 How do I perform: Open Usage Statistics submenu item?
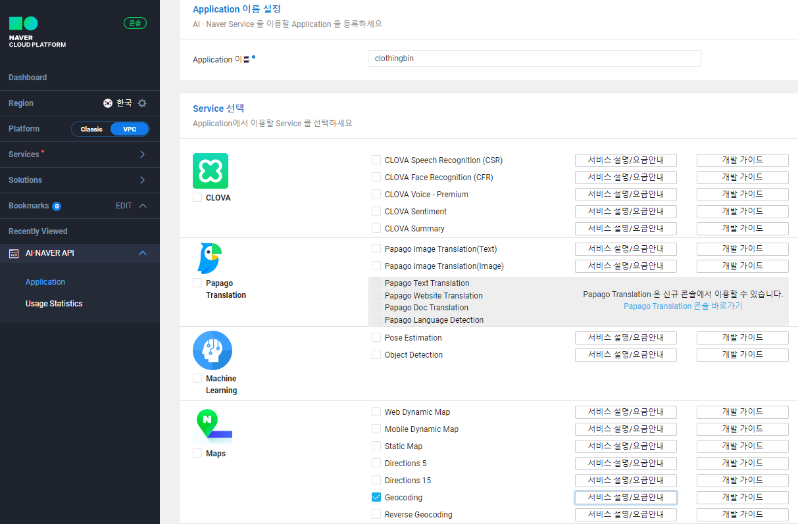click(54, 304)
